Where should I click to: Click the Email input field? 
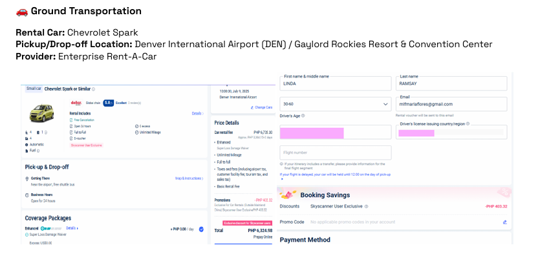click(451, 104)
